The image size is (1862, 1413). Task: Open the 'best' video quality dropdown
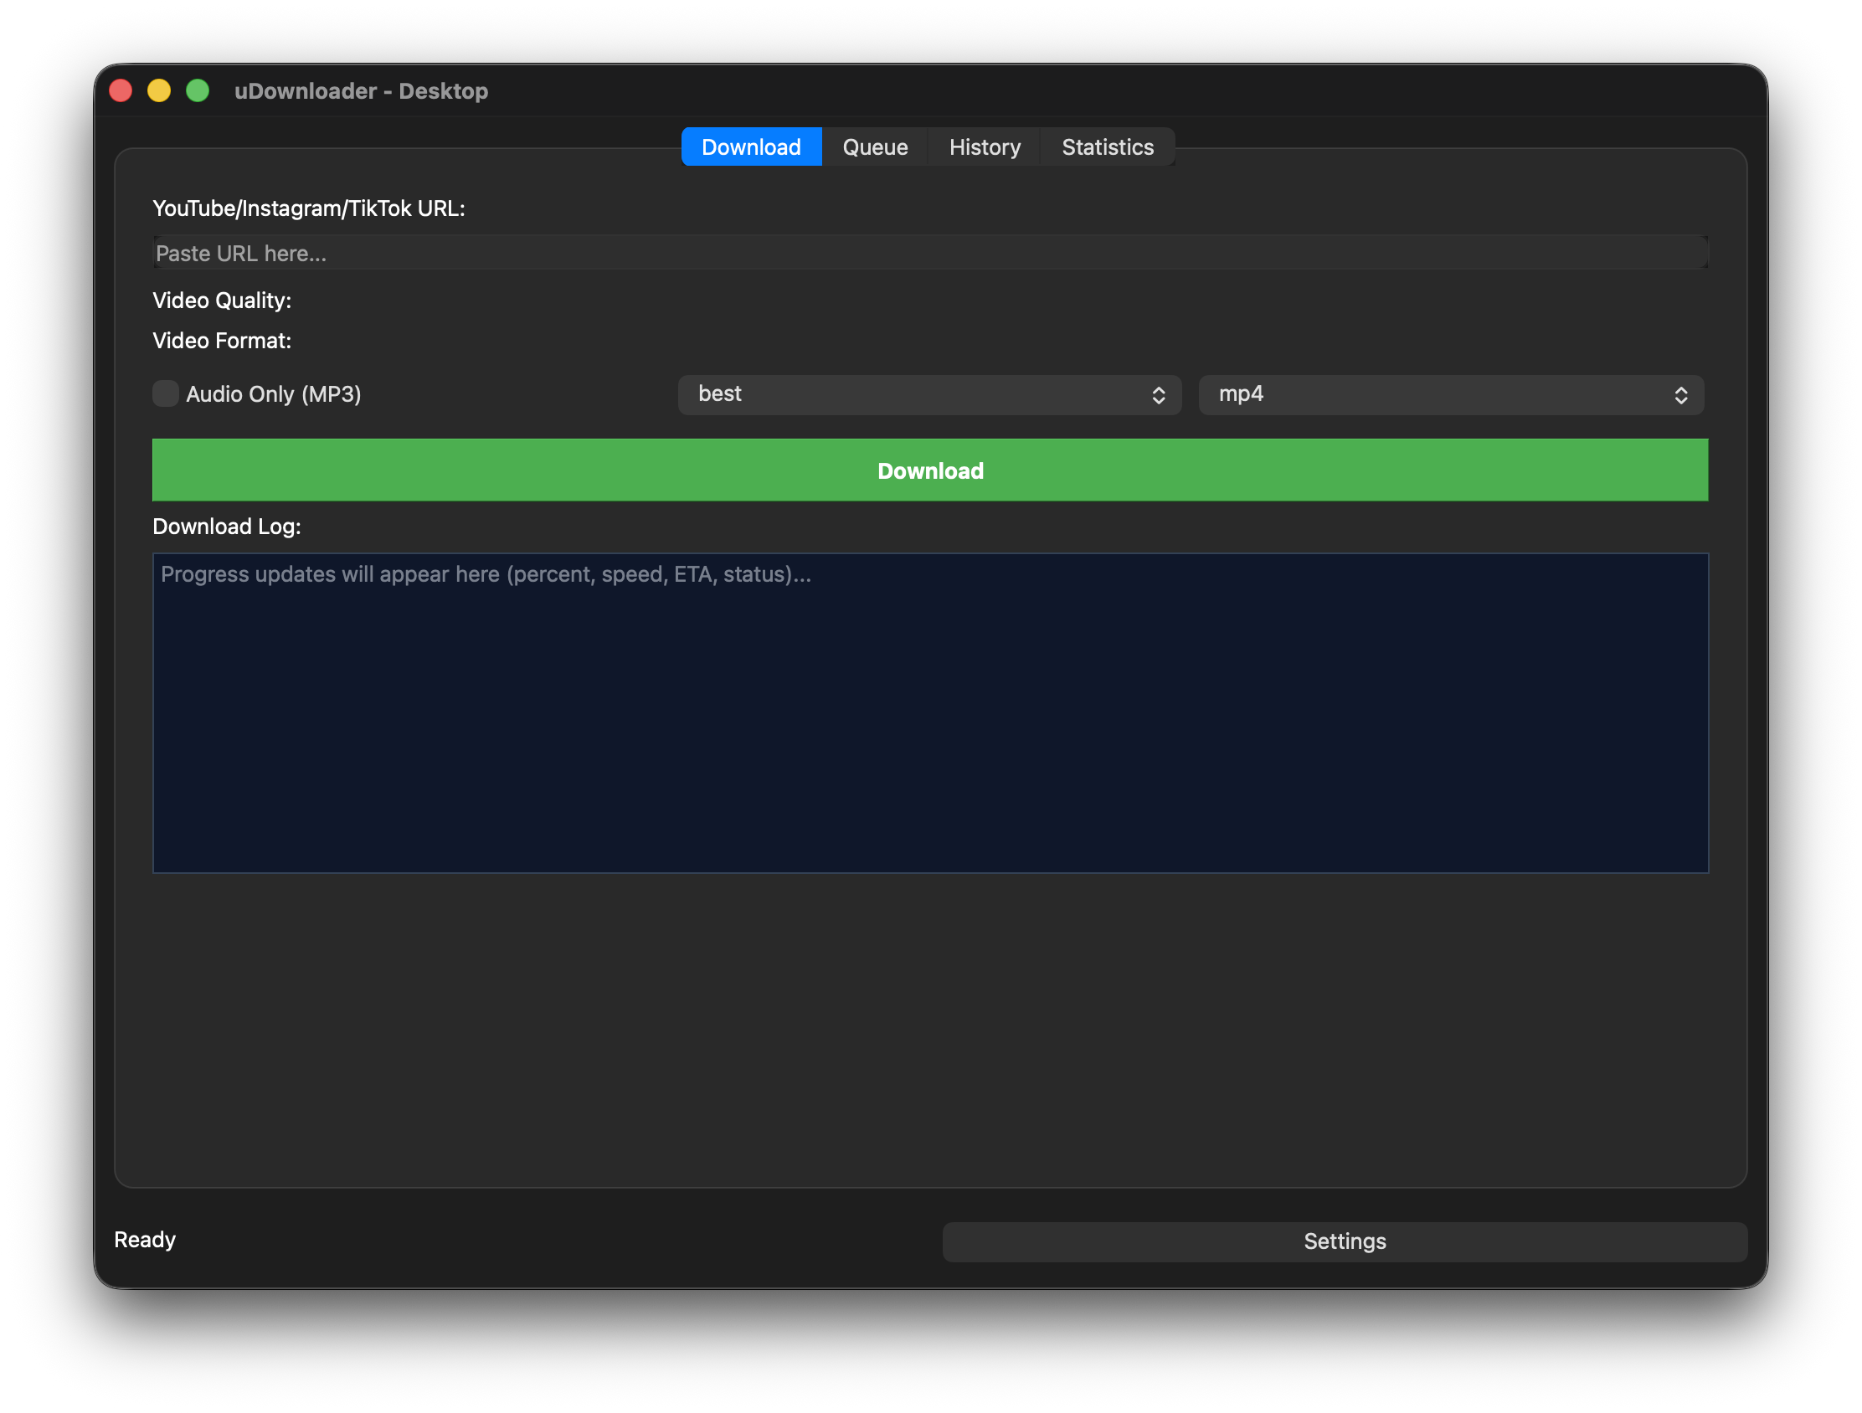[929, 395]
